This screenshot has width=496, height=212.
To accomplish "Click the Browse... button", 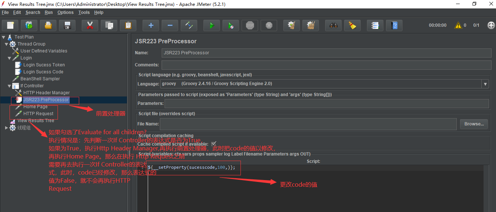I will tap(474, 124).
